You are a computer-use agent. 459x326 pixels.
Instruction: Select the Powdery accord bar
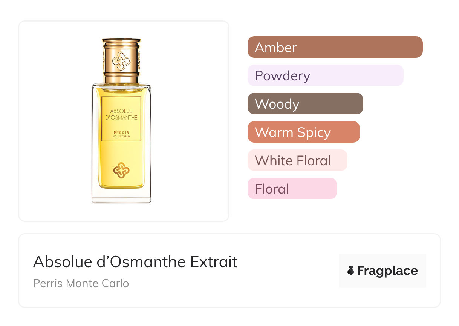tap(325, 75)
